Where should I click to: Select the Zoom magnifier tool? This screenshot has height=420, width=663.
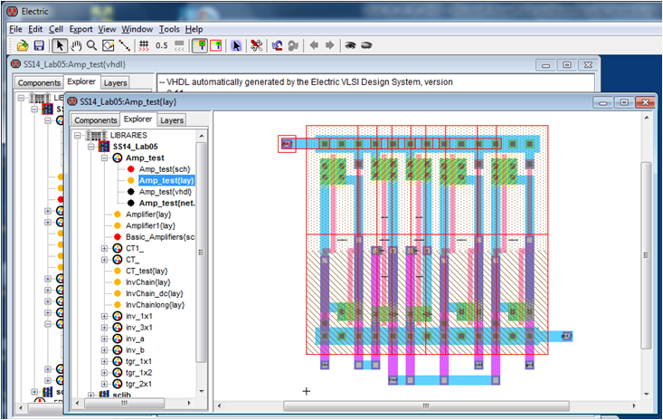coord(91,45)
